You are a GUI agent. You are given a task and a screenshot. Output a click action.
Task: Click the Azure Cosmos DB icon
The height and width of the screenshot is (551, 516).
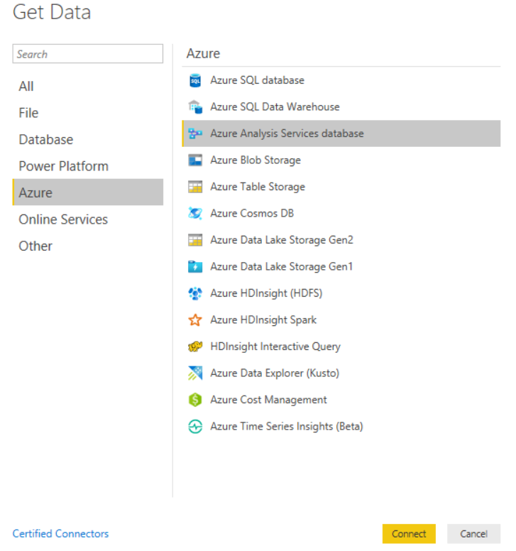click(195, 213)
